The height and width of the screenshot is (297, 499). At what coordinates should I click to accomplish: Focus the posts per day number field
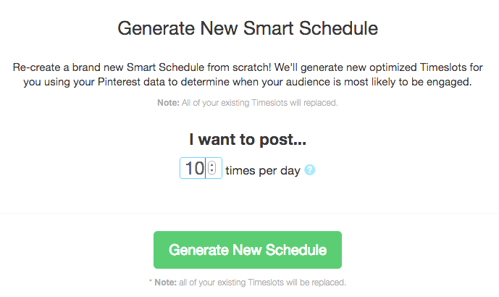click(x=201, y=168)
